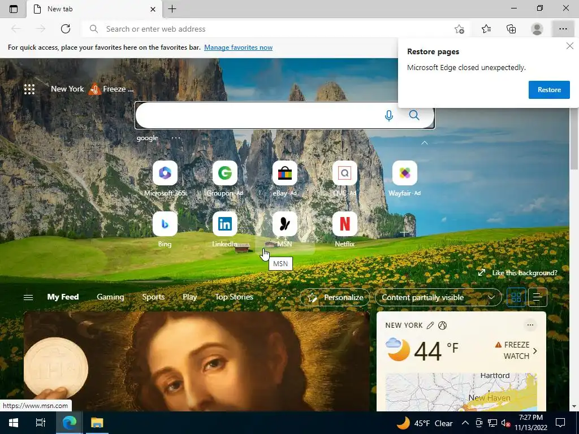The image size is (579, 434).
Task: Click the Personalize button
Action: pos(335,297)
